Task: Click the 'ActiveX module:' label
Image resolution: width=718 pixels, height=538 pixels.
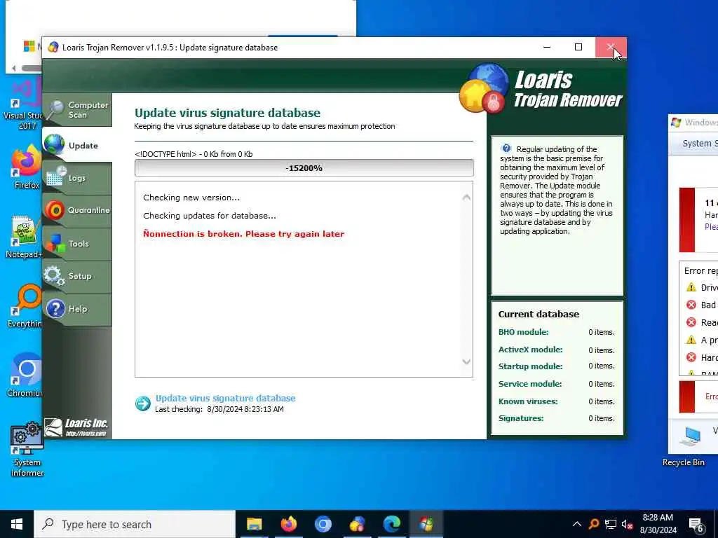Action: click(530, 350)
